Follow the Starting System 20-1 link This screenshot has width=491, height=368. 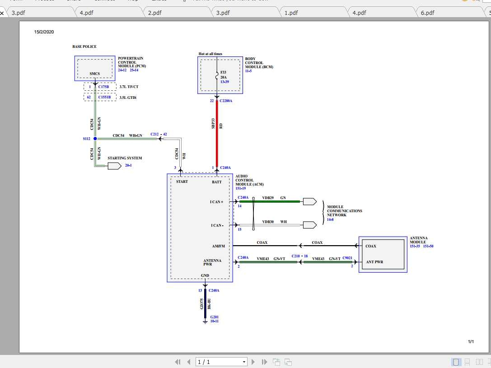click(x=128, y=166)
